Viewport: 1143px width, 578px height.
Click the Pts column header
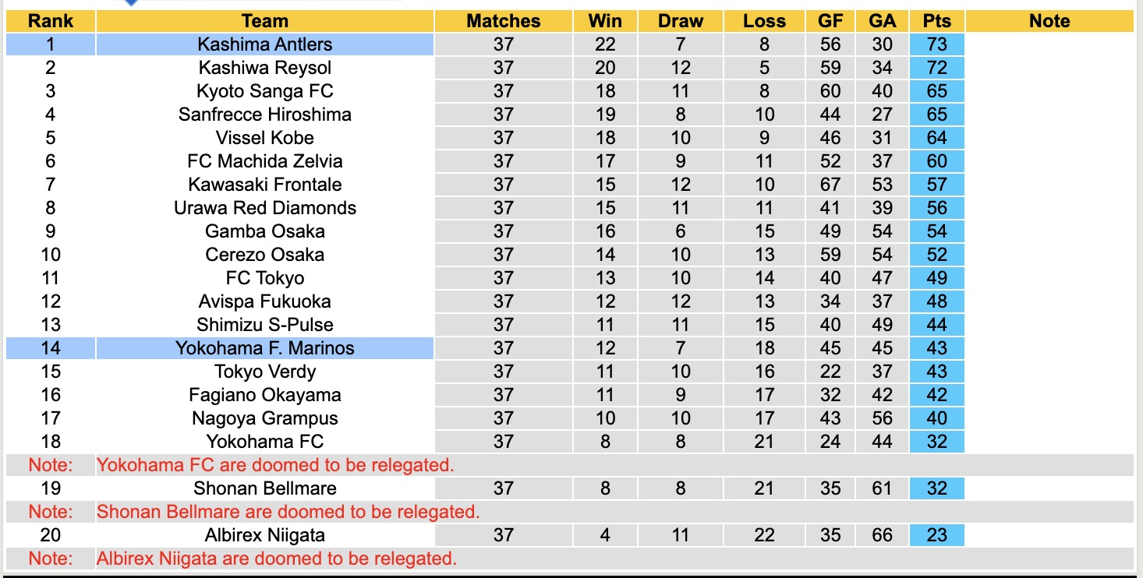pos(936,21)
